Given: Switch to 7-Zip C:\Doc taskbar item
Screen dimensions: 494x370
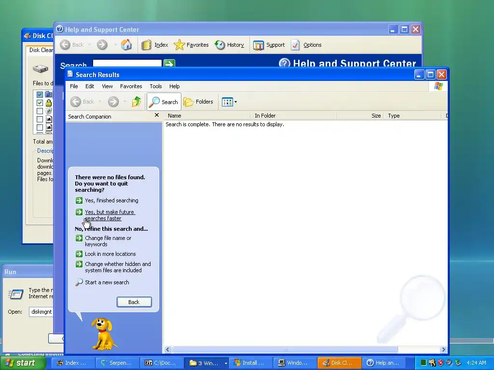Looking at the screenshot, I should [x=161, y=363].
